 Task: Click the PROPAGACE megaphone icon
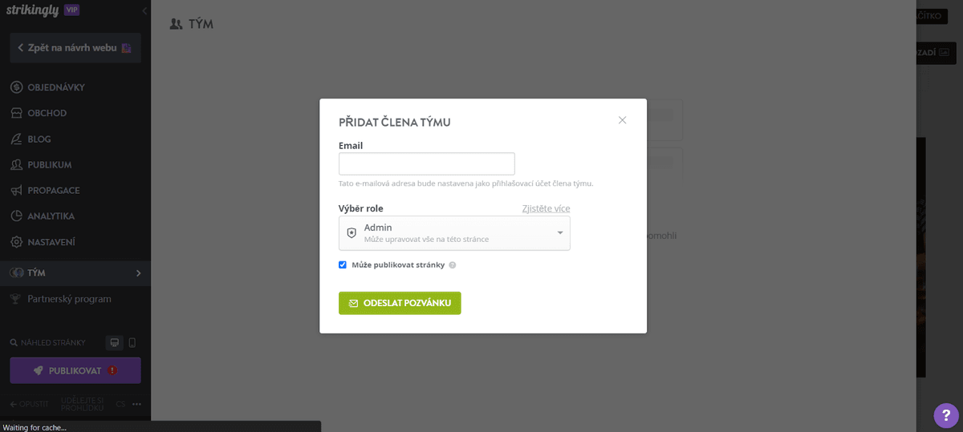[16, 191]
